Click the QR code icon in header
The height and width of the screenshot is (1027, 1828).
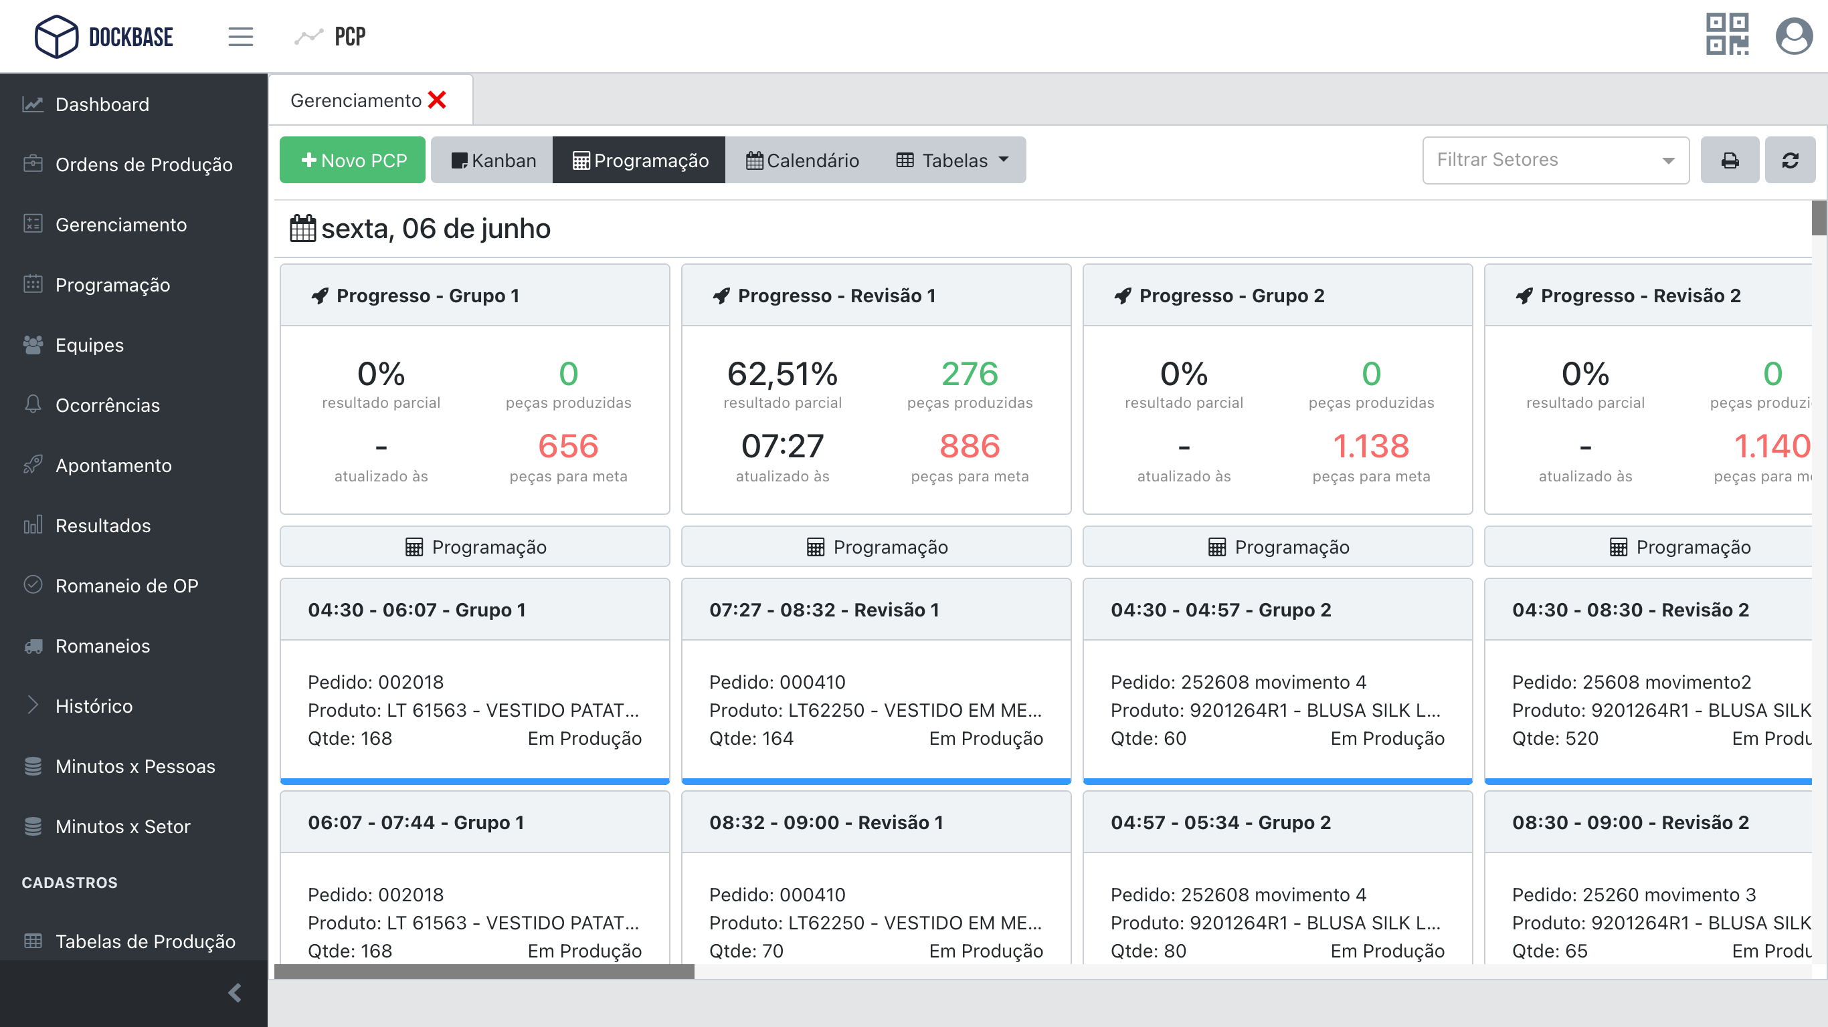1726,35
